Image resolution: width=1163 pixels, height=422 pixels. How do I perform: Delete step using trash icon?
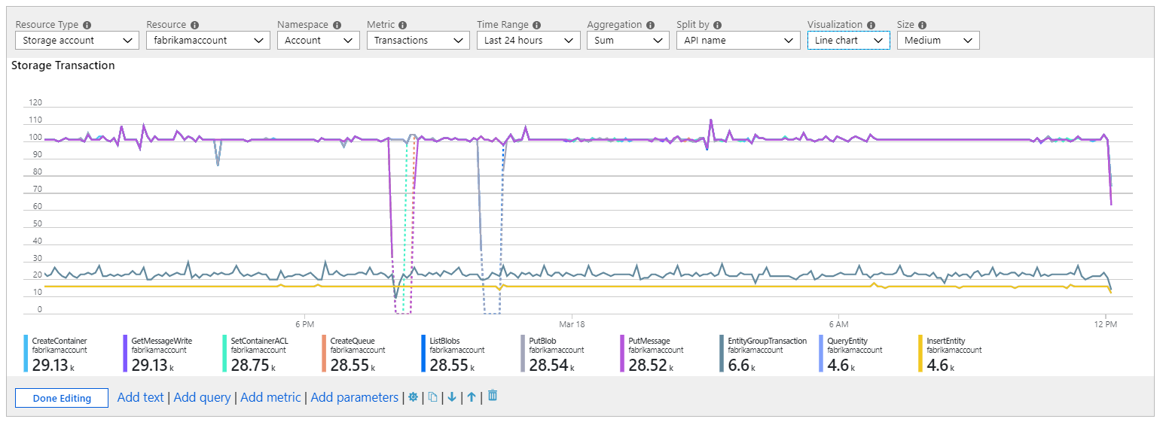tap(493, 396)
